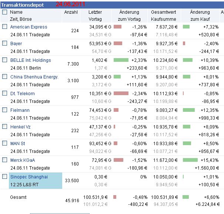
Task: Select MAN St change -0,60%
Action: click(140, 144)
